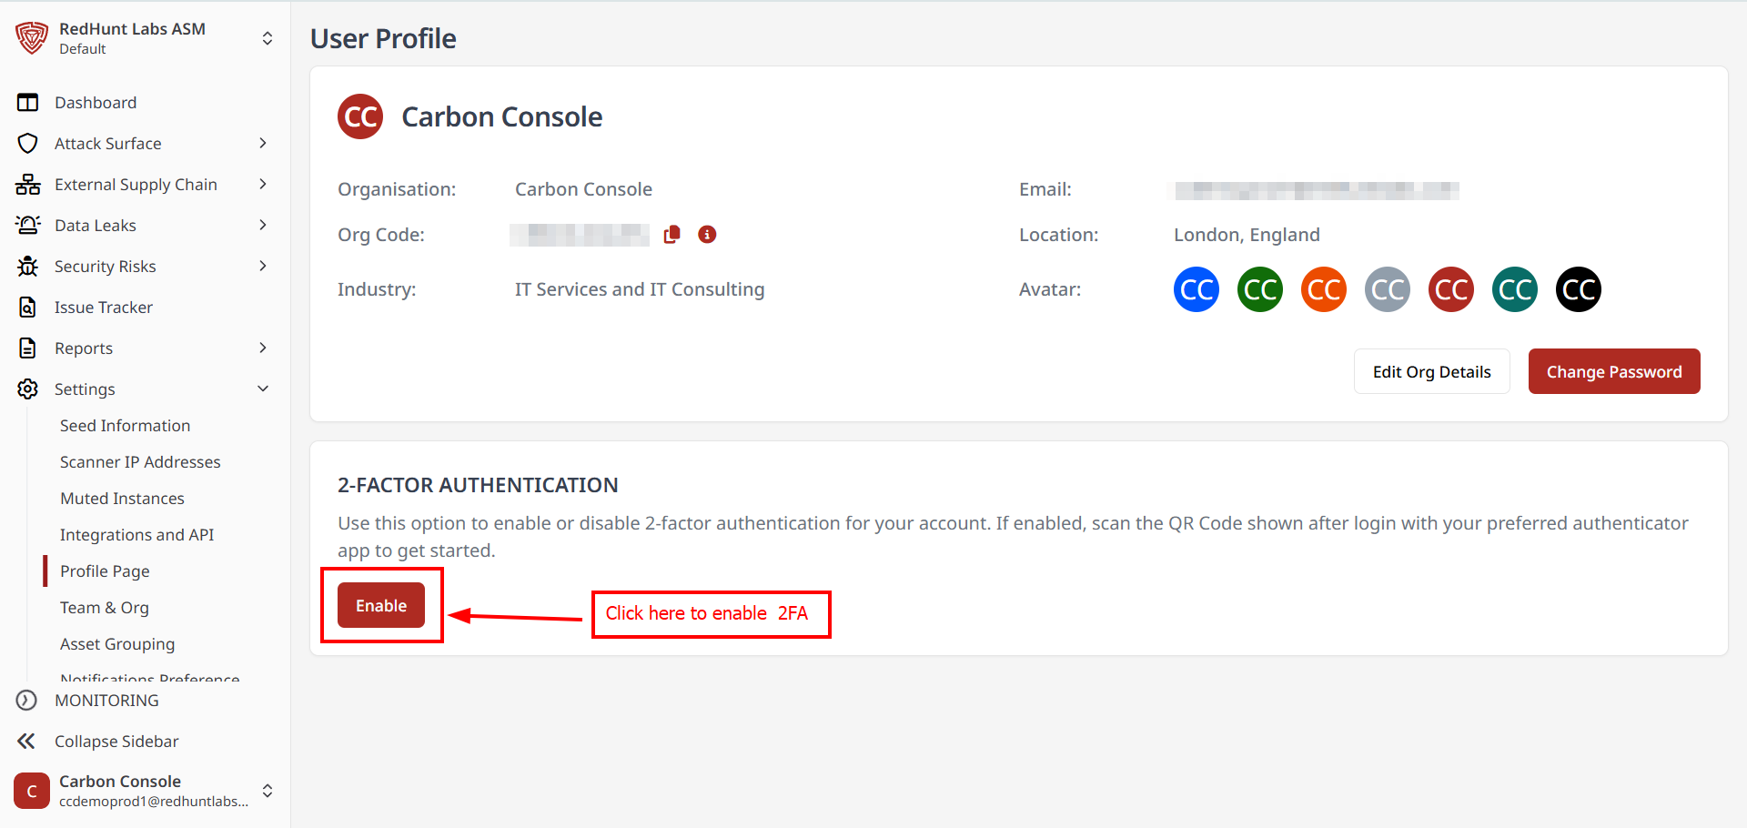Choose the grey CC avatar
Screen dimensions: 1747x828
click(x=1388, y=289)
